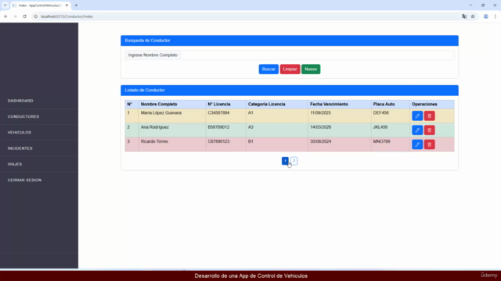
Task: Click expiry date 14/03/2026
Action: pos(320,127)
